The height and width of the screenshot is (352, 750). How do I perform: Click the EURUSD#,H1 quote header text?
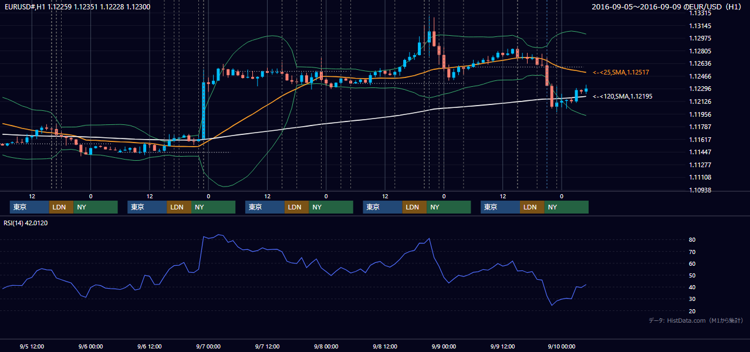[x=77, y=7]
